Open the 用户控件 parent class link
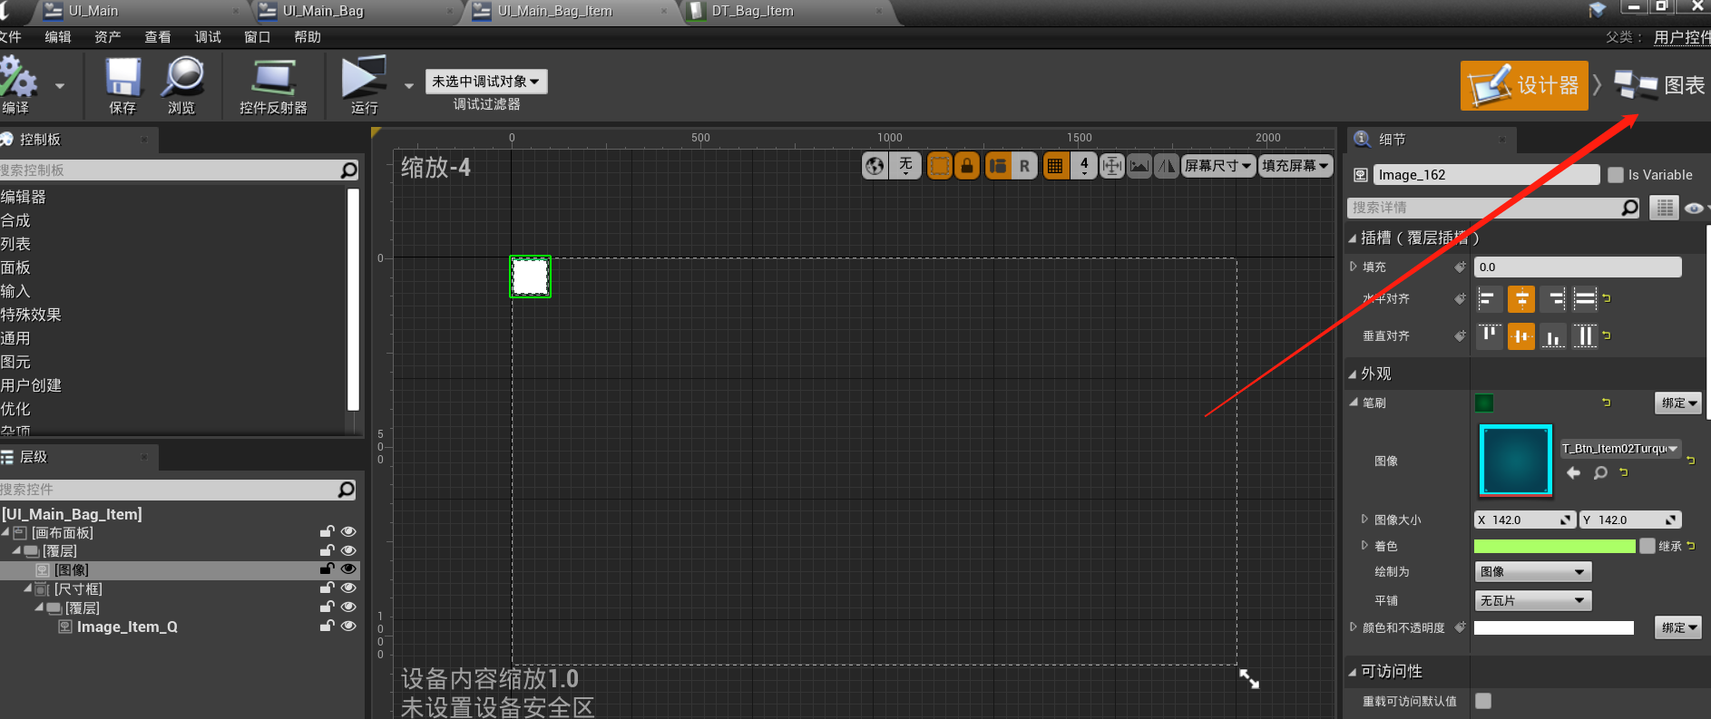Image resolution: width=1711 pixels, height=719 pixels. click(x=1682, y=37)
